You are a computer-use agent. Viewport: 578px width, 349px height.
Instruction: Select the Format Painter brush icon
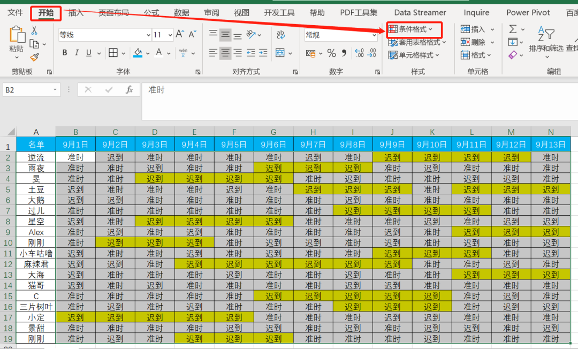(34, 57)
